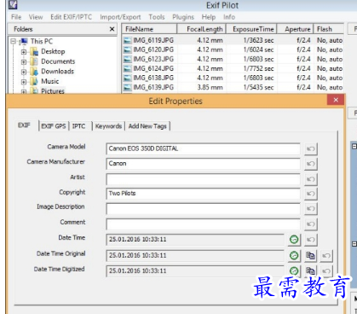
Task: Undo changes to Artist field
Action: click(311, 179)
